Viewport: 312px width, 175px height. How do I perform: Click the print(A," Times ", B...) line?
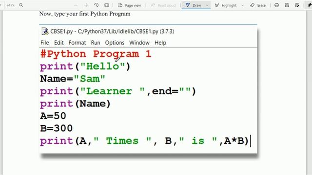coord(145,141)
